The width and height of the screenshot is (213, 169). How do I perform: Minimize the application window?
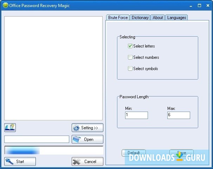pyautogui.click(x=191, y=6)
